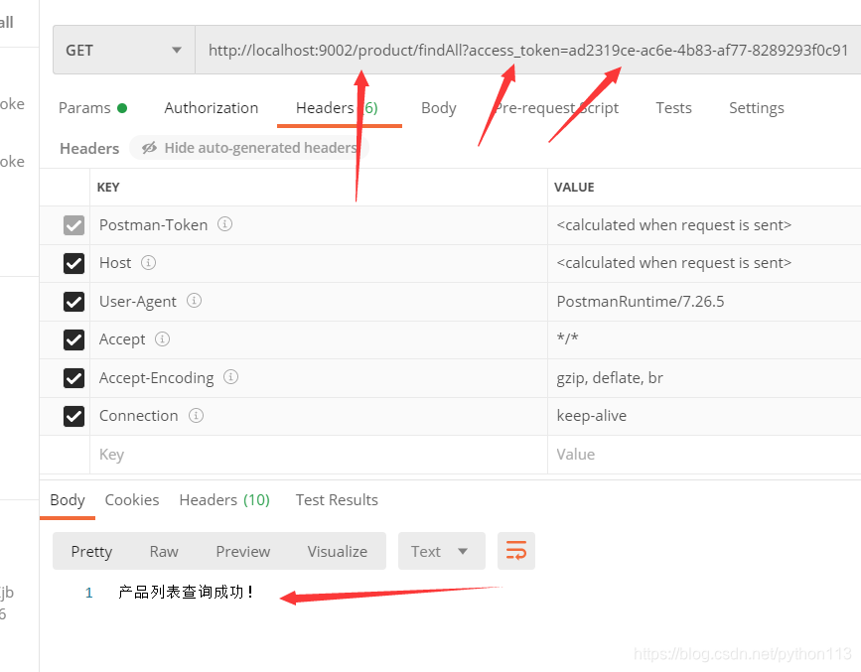This screenshot has height=672, width=861.
Task: Open the request Body tab
Action: coord(439,107)
